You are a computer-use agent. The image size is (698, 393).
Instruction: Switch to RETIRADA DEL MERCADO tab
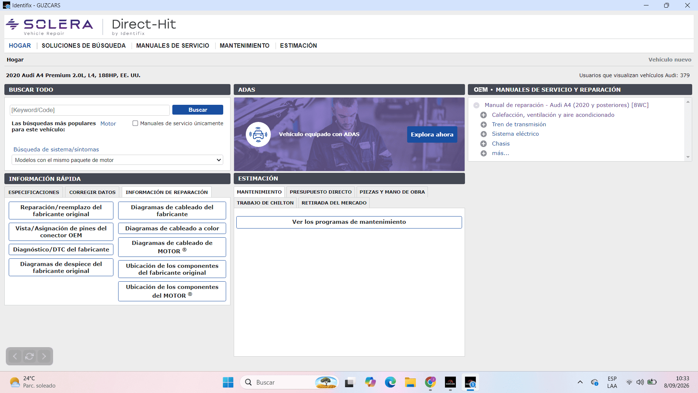(334, 203)
